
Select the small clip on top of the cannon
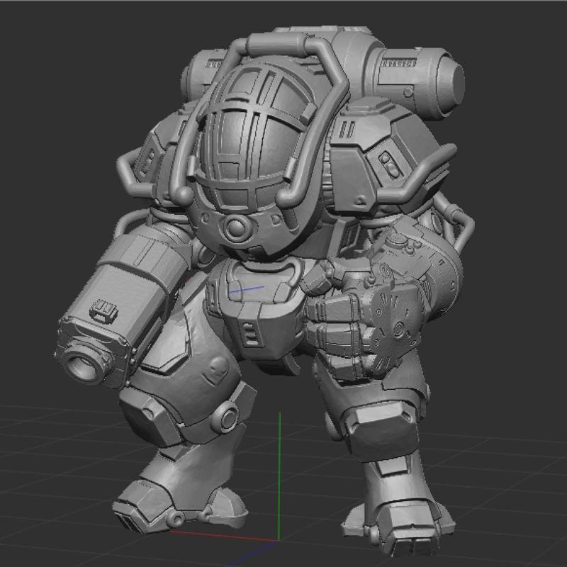click(x=103, y=310)
